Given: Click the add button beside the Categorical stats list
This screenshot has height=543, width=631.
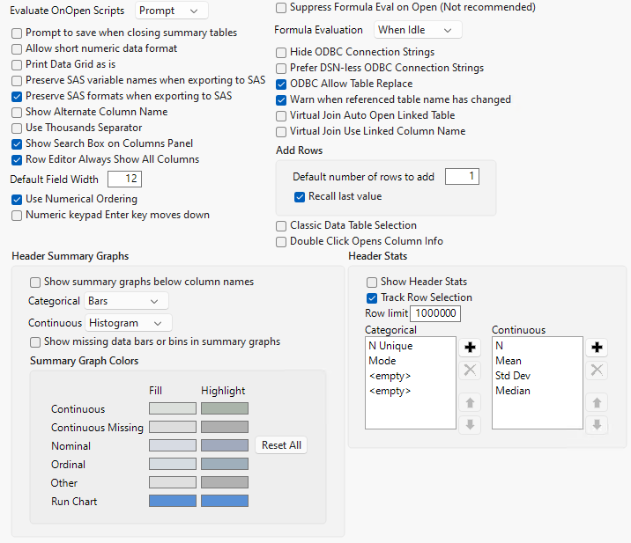Looking at the screenshot, I should coord(470,348).
